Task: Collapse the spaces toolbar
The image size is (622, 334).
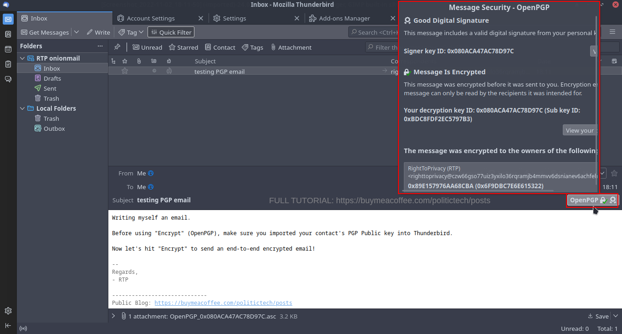Action: click(x=8, y=325)
